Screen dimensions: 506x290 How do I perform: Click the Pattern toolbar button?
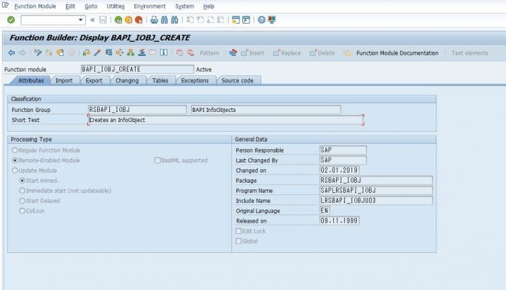pyautogui.click(x=209, y=53)
